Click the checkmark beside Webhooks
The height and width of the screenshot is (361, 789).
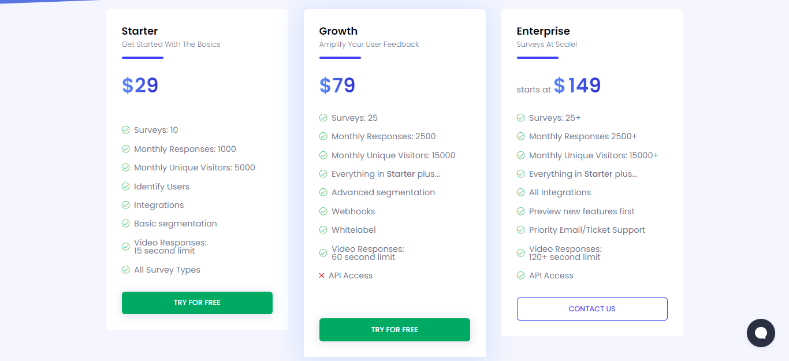pyautogui.click(x=323, y=211)
